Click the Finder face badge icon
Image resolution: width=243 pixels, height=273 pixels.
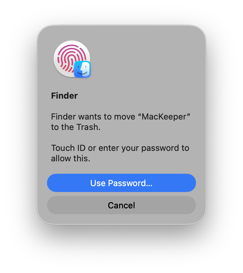[x=82, y=69]
